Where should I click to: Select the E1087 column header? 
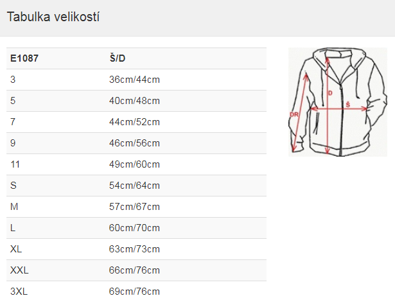[24, 58]
